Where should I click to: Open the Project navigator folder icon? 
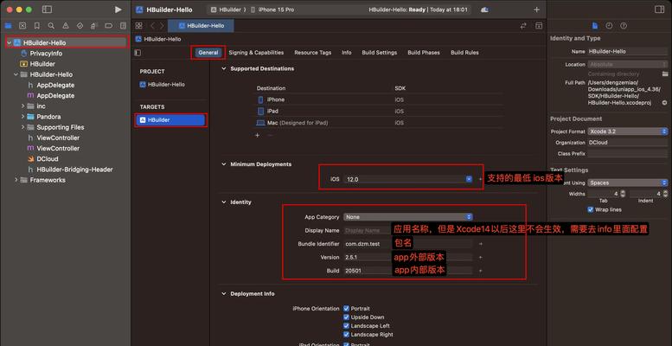tap(8, 26)
